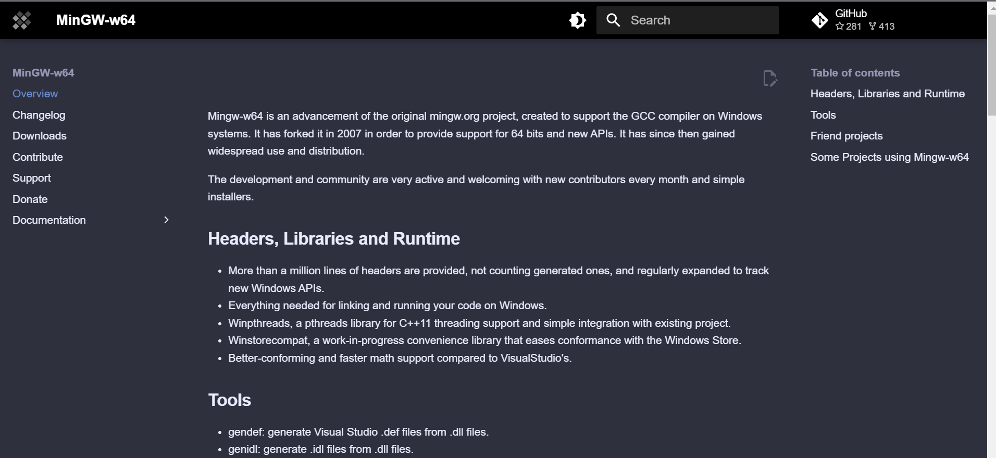Screen dimensions: 996x458
Task: Navigate to the Contribute page
Action: [x=38, y=157]
